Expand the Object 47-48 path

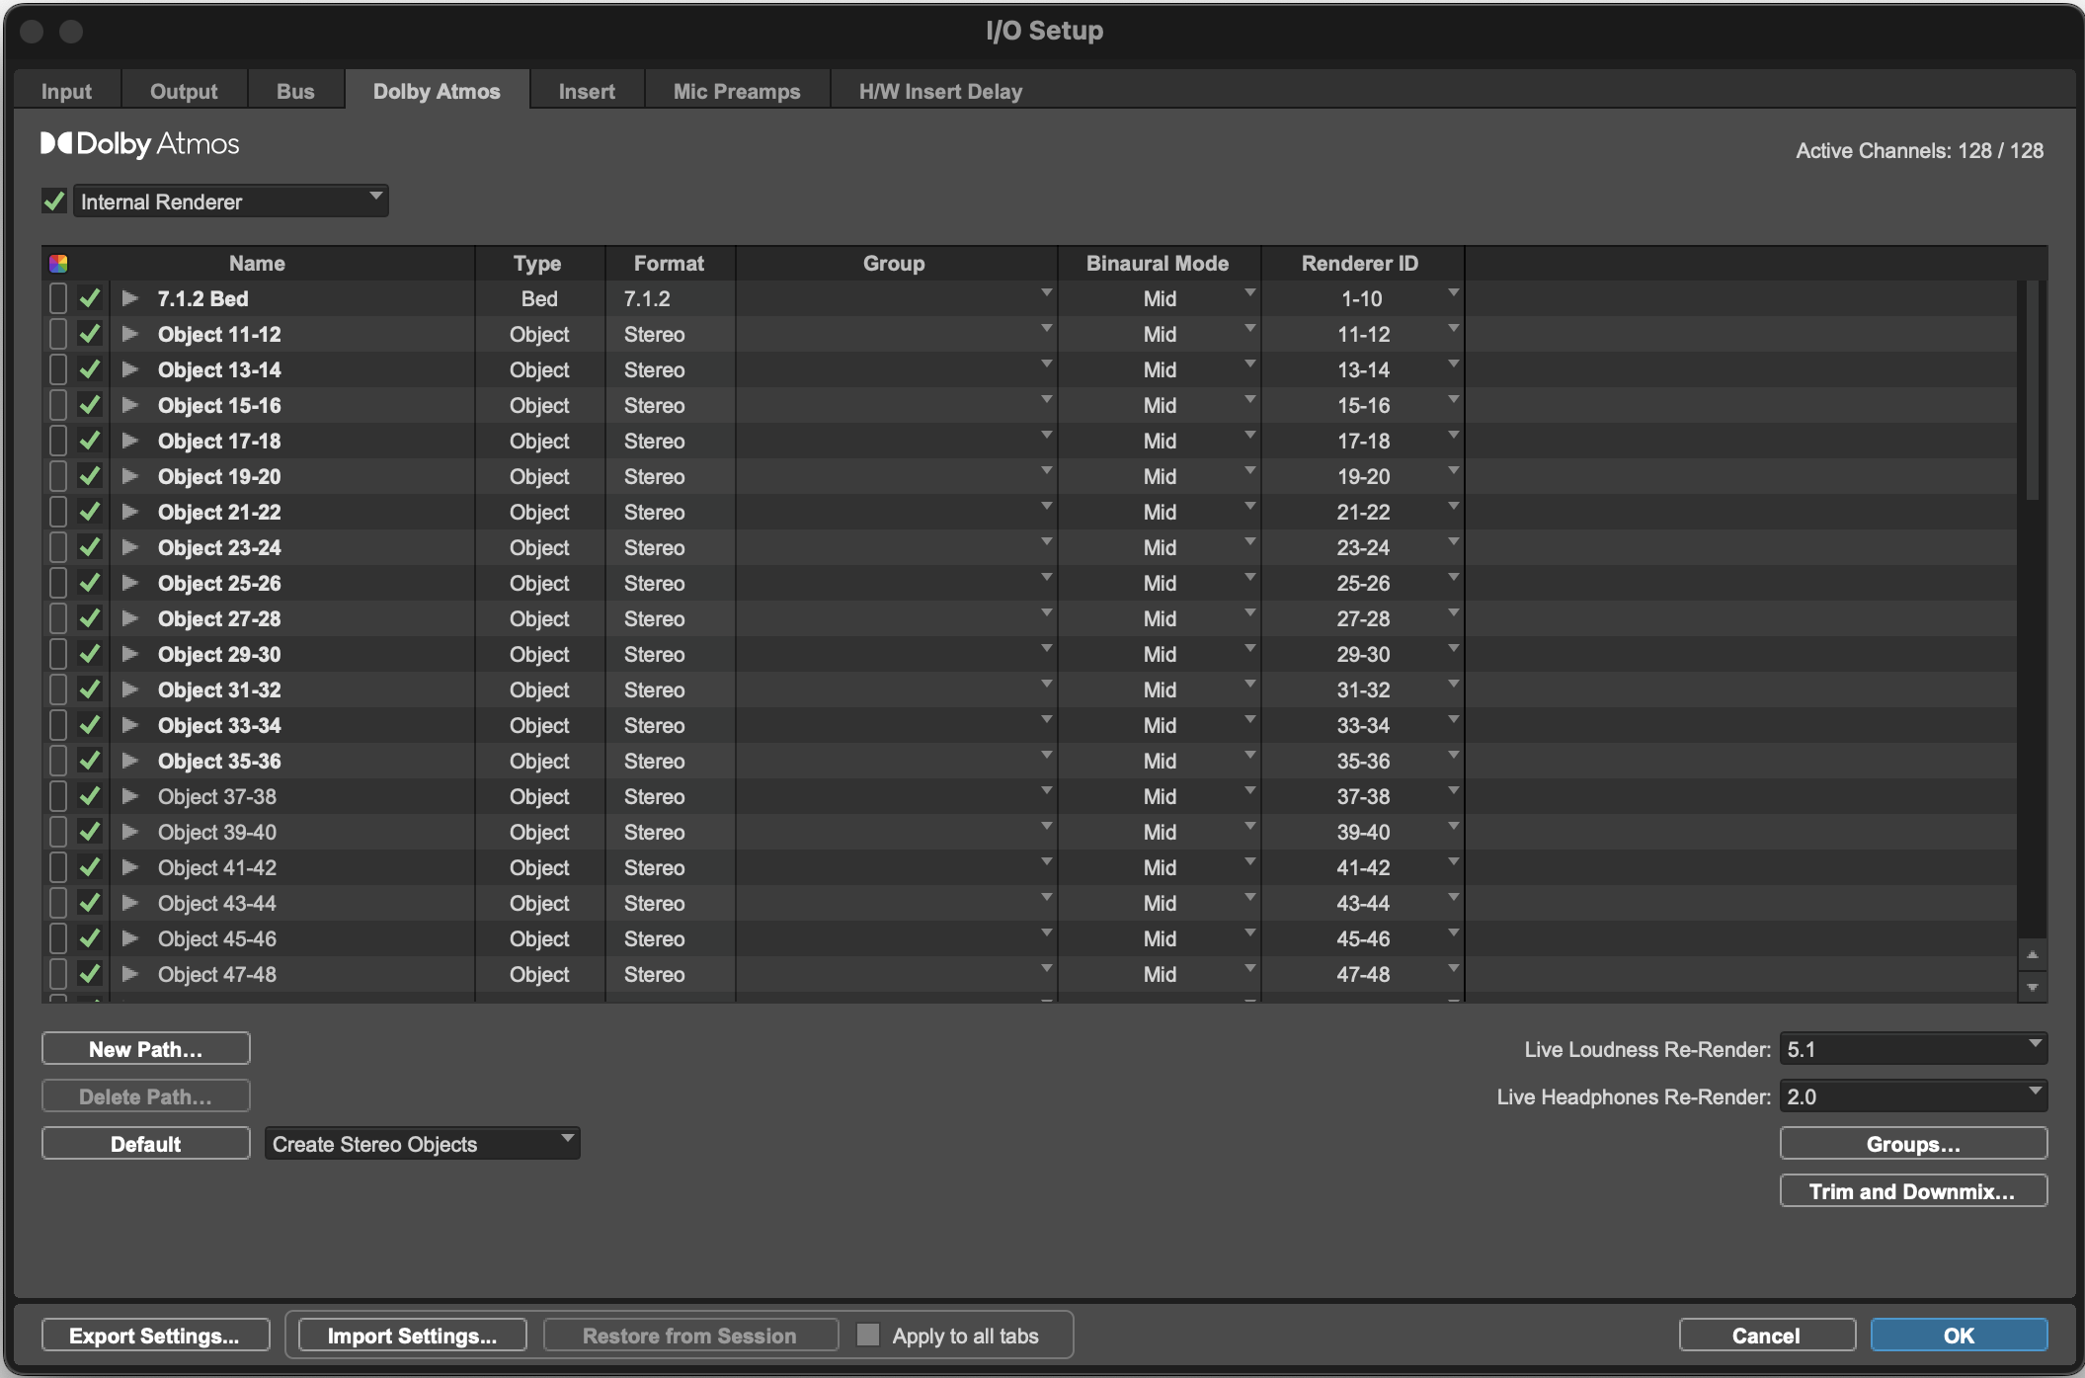[x=129, y=974]
